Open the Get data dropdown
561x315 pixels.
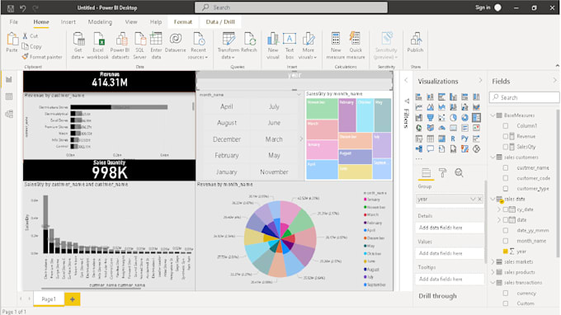click(78, 46)
